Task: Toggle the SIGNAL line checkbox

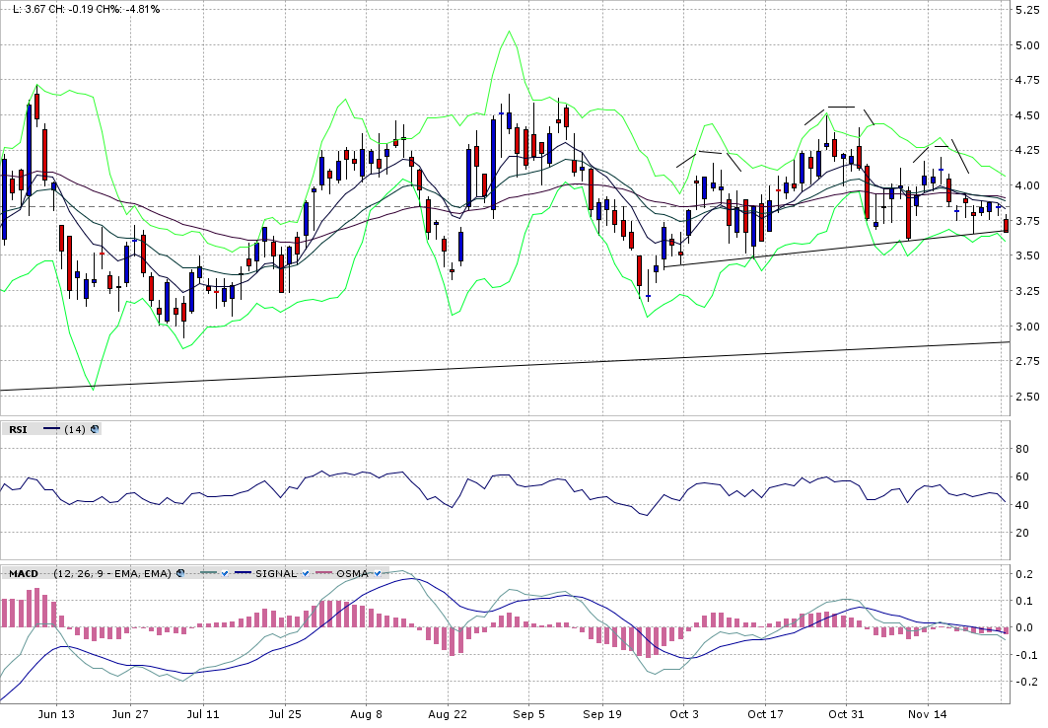Action: (308, 573)
